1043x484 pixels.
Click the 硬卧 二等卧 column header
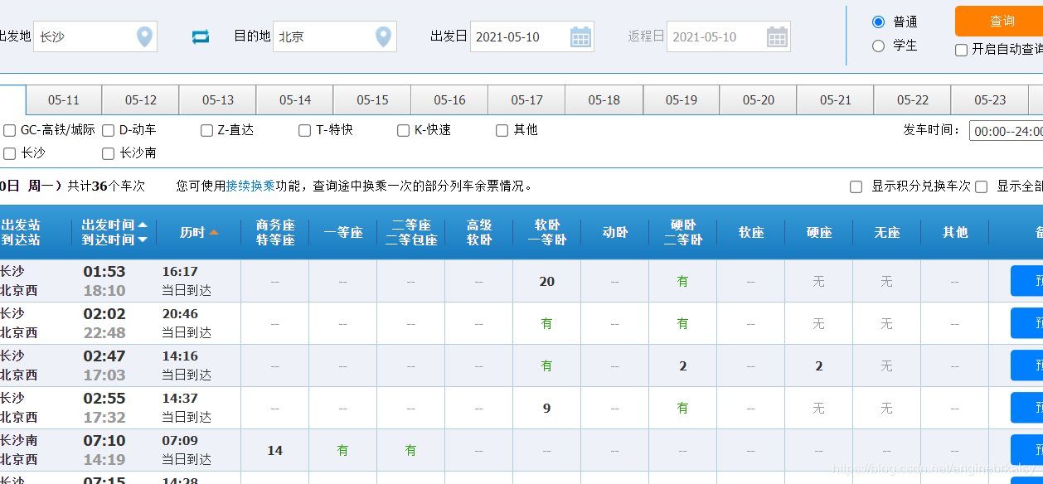[683, 233]
